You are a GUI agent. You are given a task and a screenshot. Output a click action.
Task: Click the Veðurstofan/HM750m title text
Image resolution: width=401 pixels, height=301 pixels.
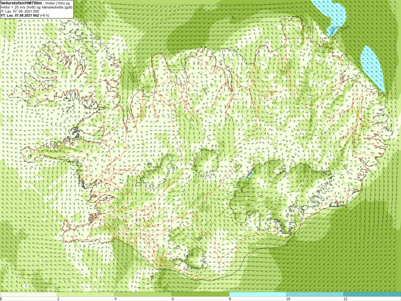click(x=21, y=3)
